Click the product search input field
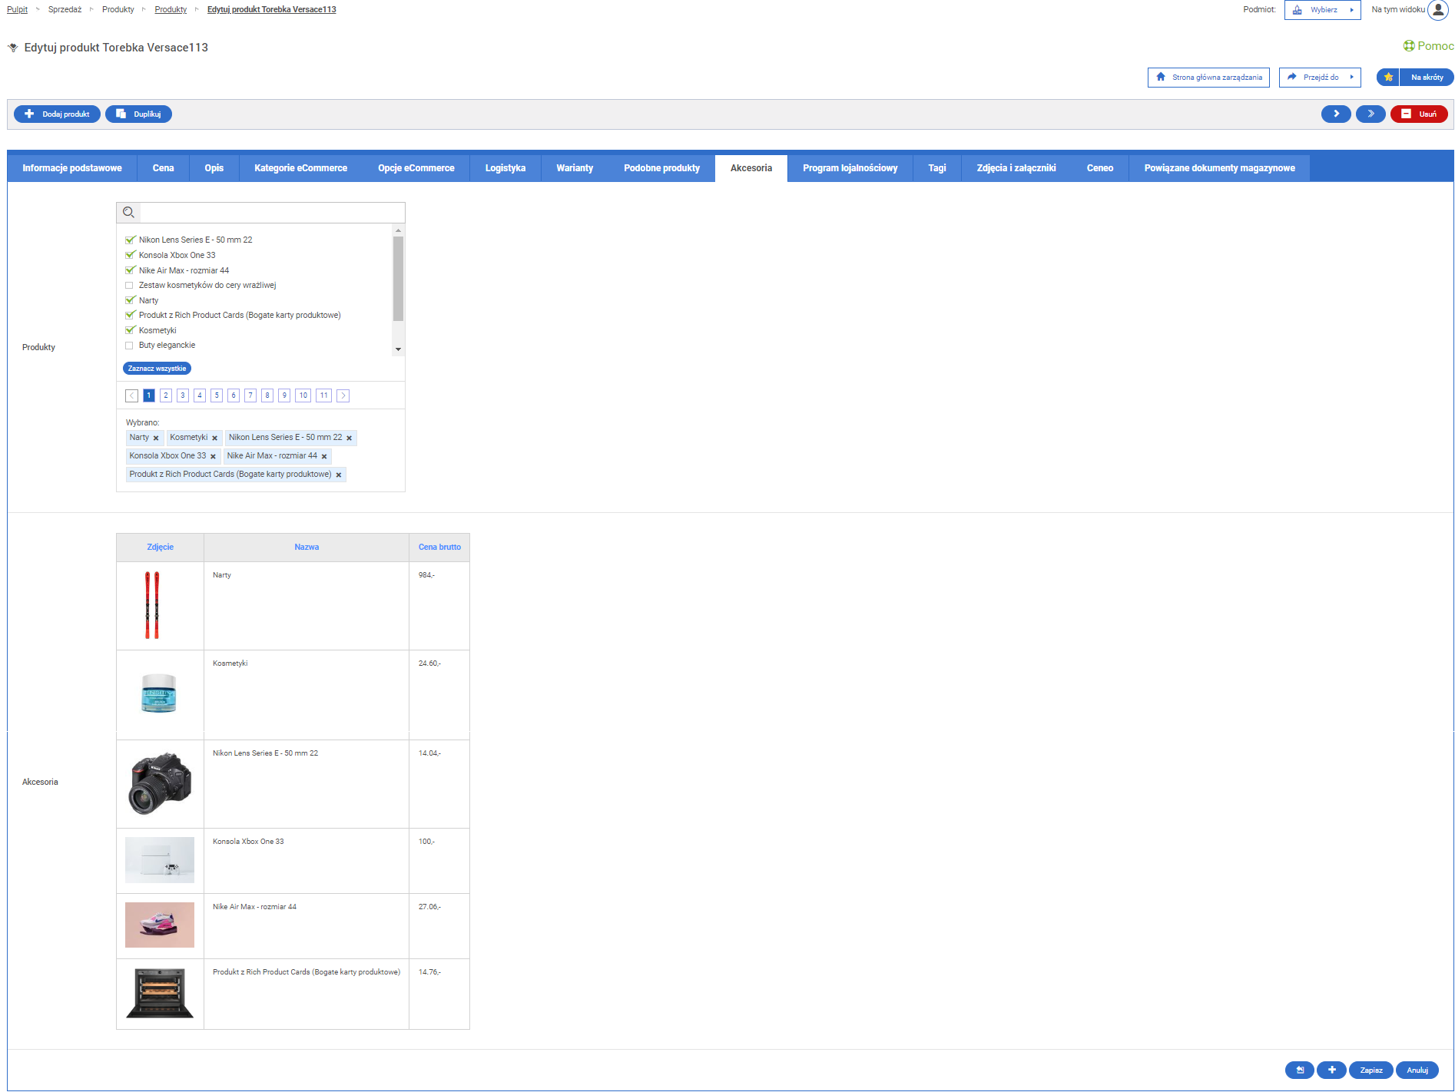1455x1092 pixels. pos(270,213)
